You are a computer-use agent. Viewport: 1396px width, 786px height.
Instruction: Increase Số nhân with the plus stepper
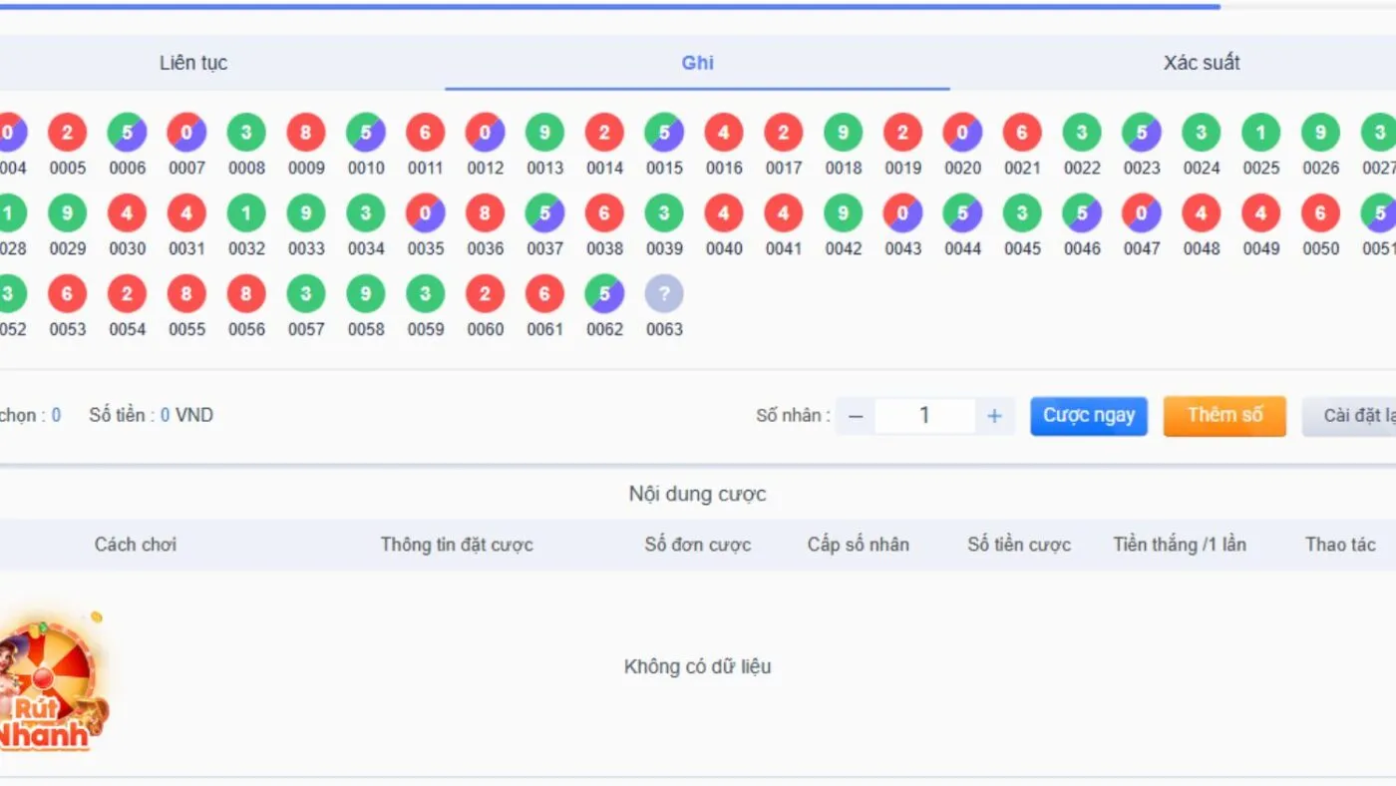994,416
